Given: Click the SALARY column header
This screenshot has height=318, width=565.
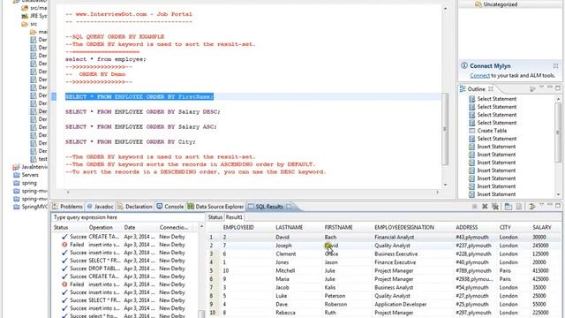Looking at the screenshot, I should tap(542, 228).
